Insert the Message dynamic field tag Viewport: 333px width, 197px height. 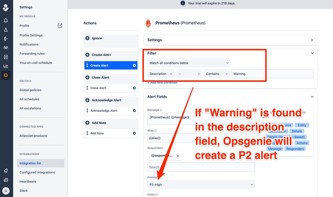point(275,149)
